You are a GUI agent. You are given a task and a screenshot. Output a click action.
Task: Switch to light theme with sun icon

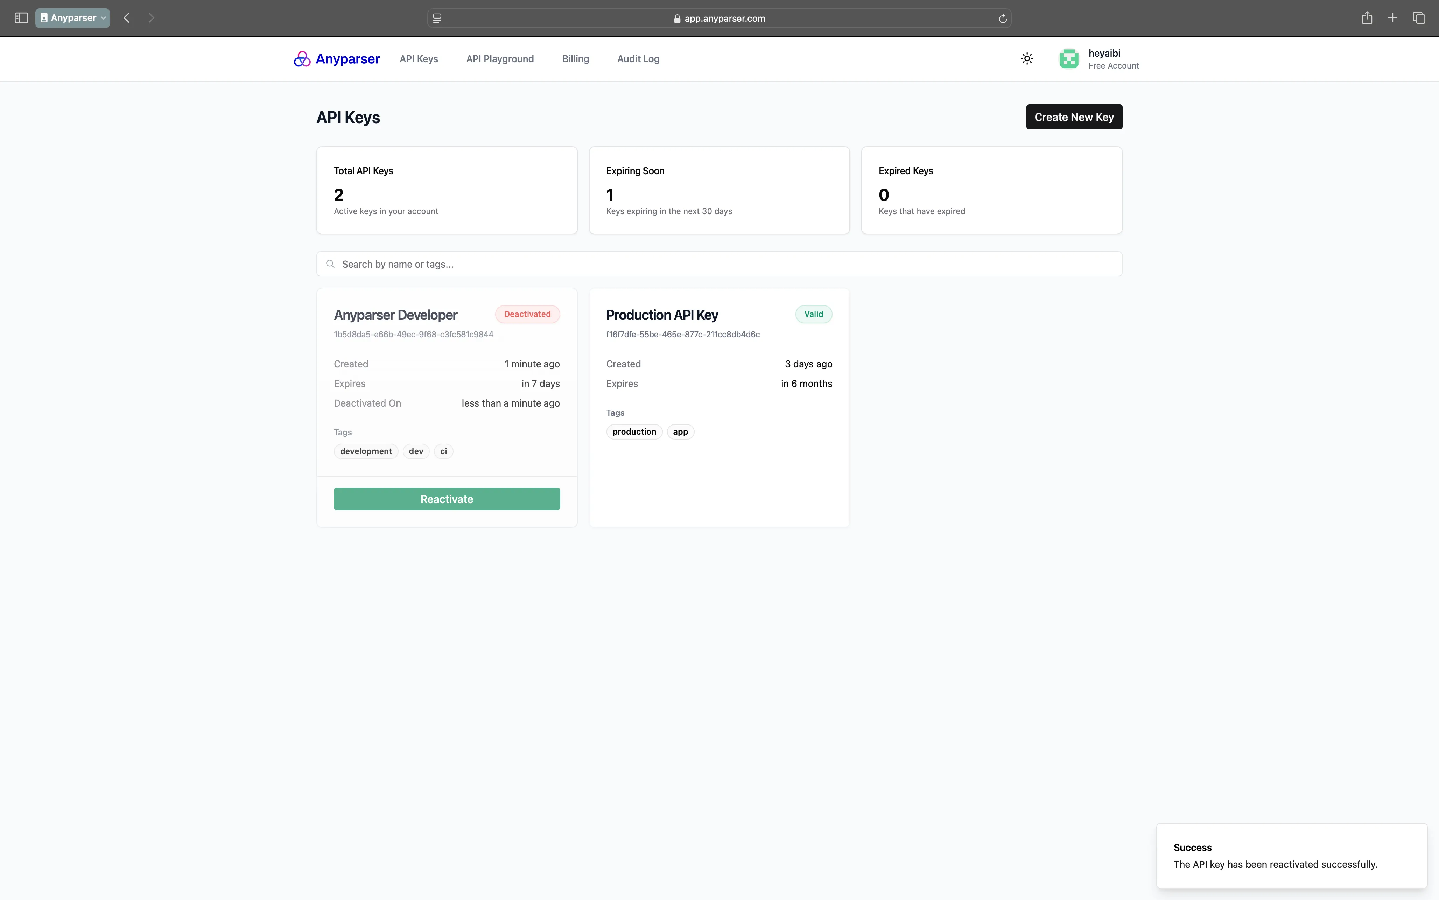coord(1027,58)
